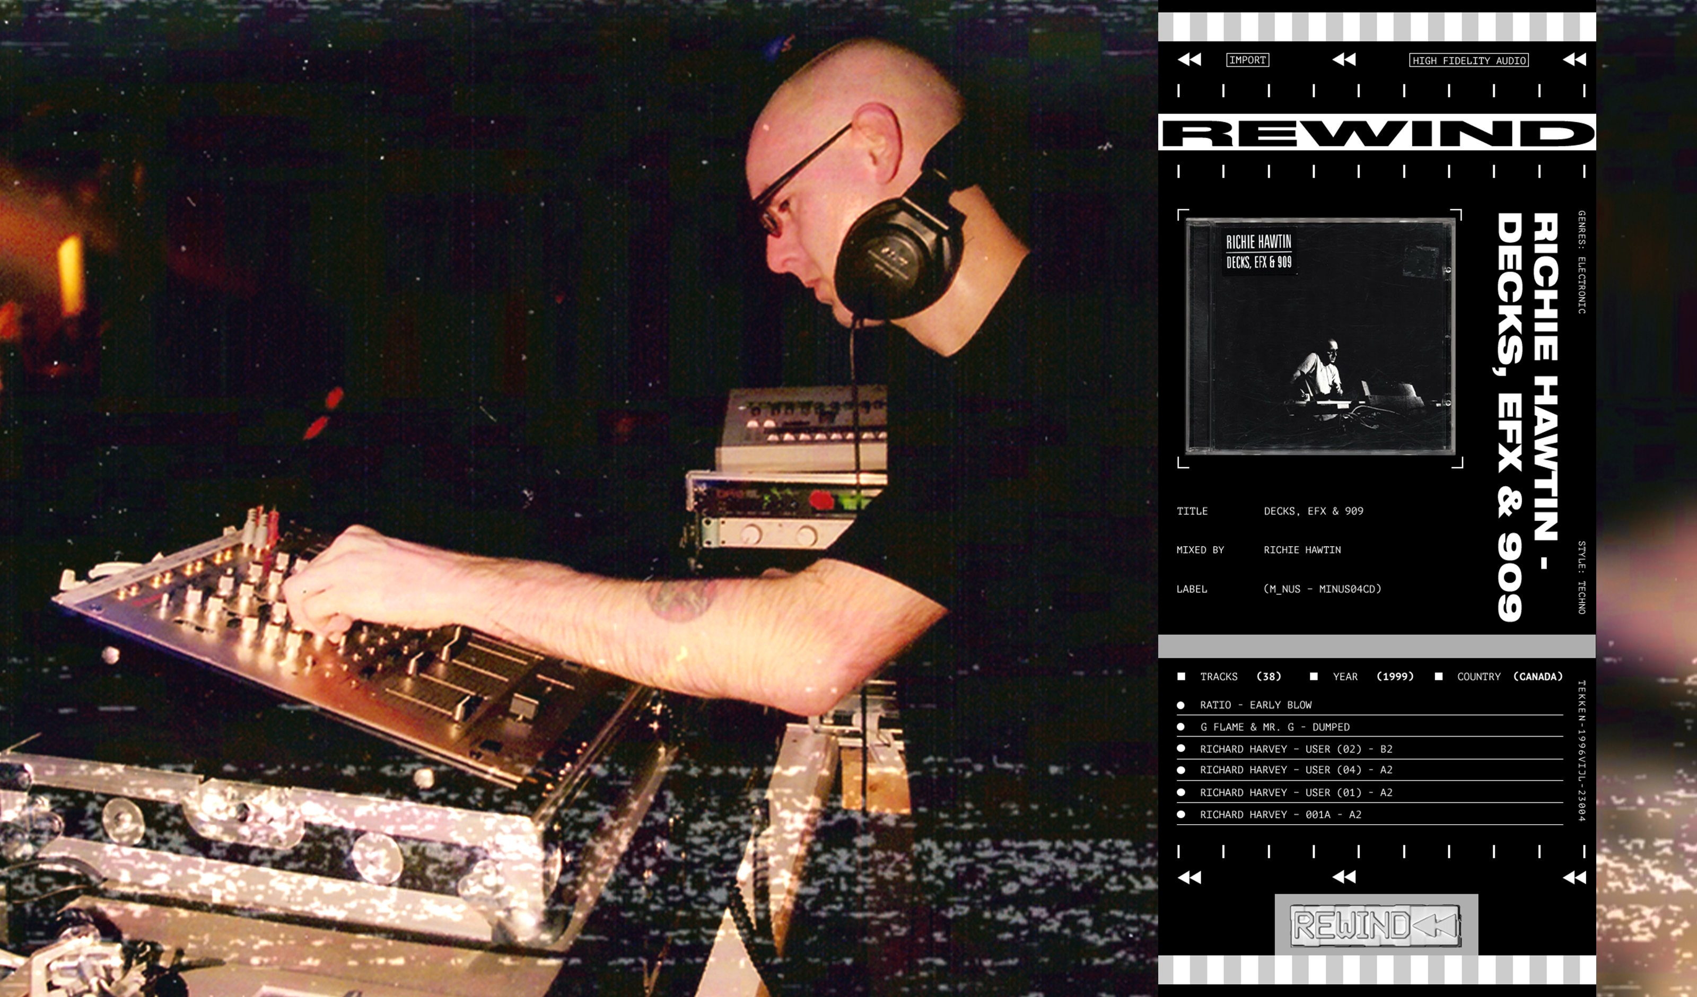Click the boxed HIGH FIDELITY AUDIO label
The image size is (1697, 997).
(1469, 60)
